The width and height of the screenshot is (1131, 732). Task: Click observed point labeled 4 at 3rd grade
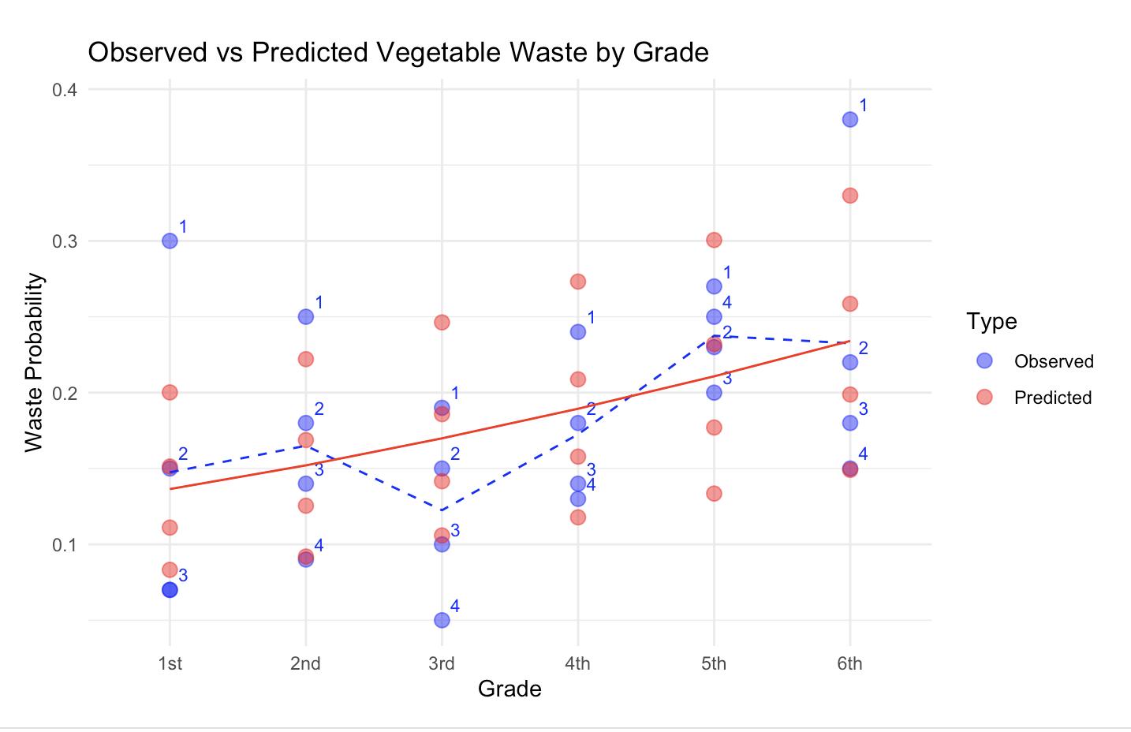(x=442, y=620)
